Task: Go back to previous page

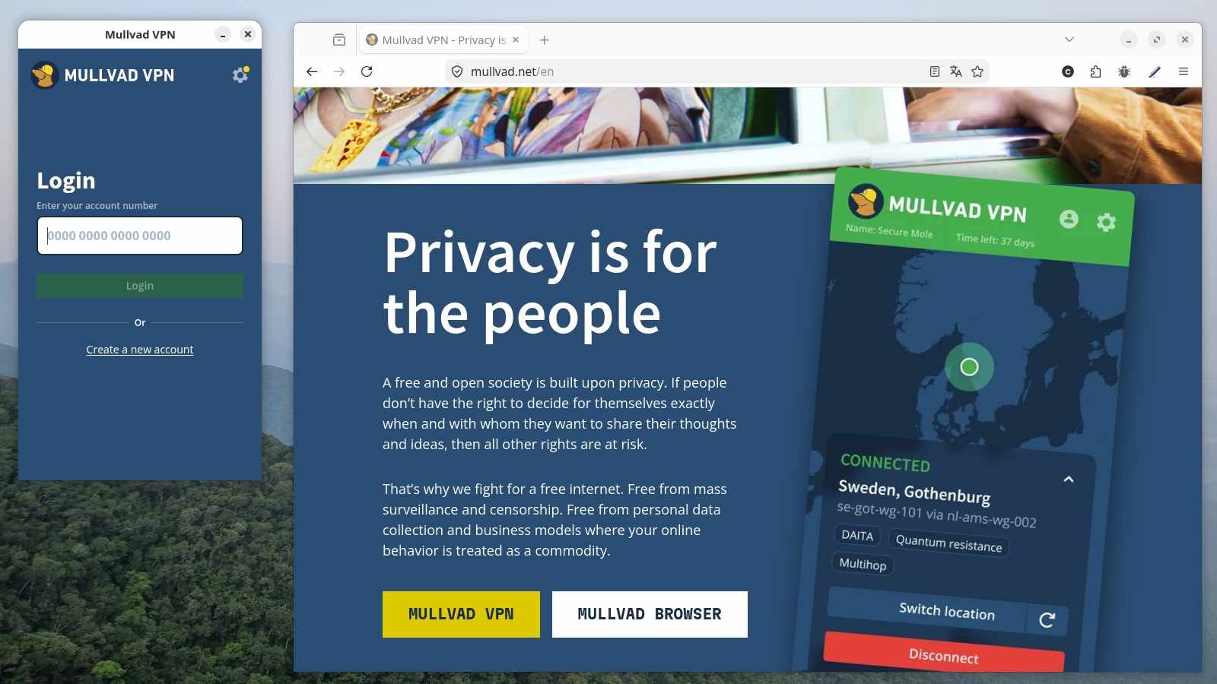Action: coord(312,71)
